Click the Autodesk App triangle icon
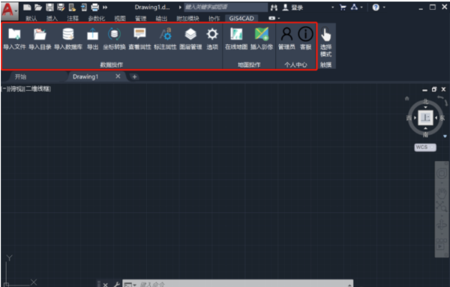 354,7
